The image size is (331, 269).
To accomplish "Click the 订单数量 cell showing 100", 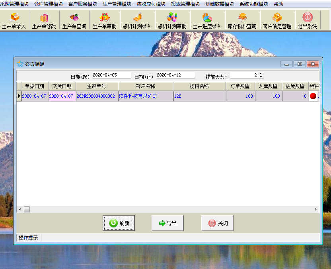I will click(240, 96).
